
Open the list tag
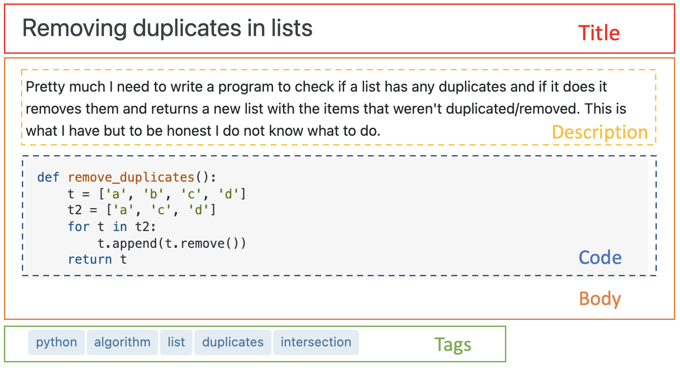coord(176,342)
